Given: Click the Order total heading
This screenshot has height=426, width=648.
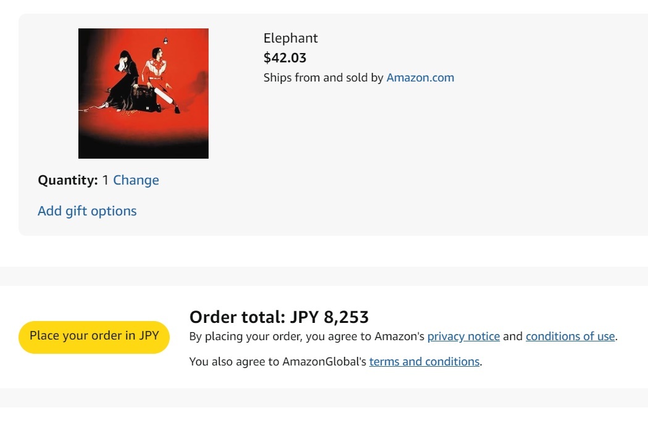Looking at the screenshot, I should (x=236, y=317).
